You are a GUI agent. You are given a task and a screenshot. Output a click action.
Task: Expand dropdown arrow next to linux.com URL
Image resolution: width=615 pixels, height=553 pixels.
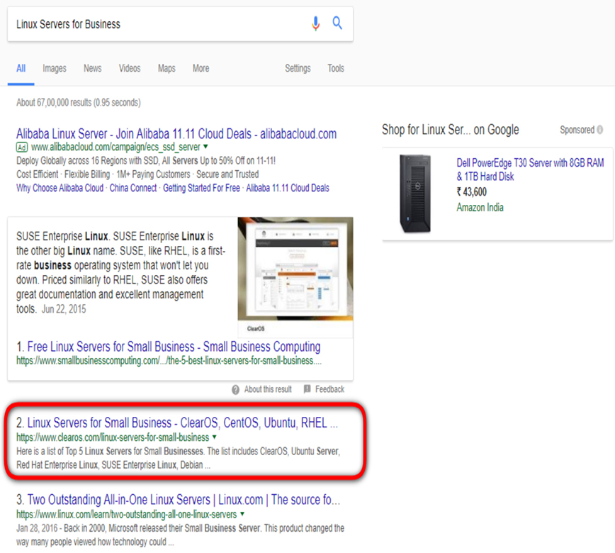pyautogui.click(x=242, y=514)
